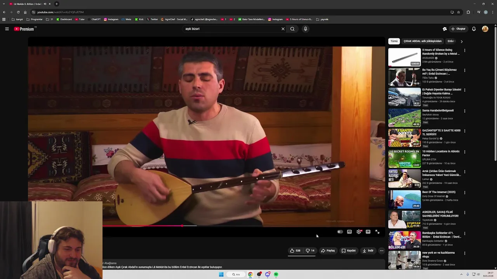Open a new browser tab
The image size is (497, 279).
point(57,4)
